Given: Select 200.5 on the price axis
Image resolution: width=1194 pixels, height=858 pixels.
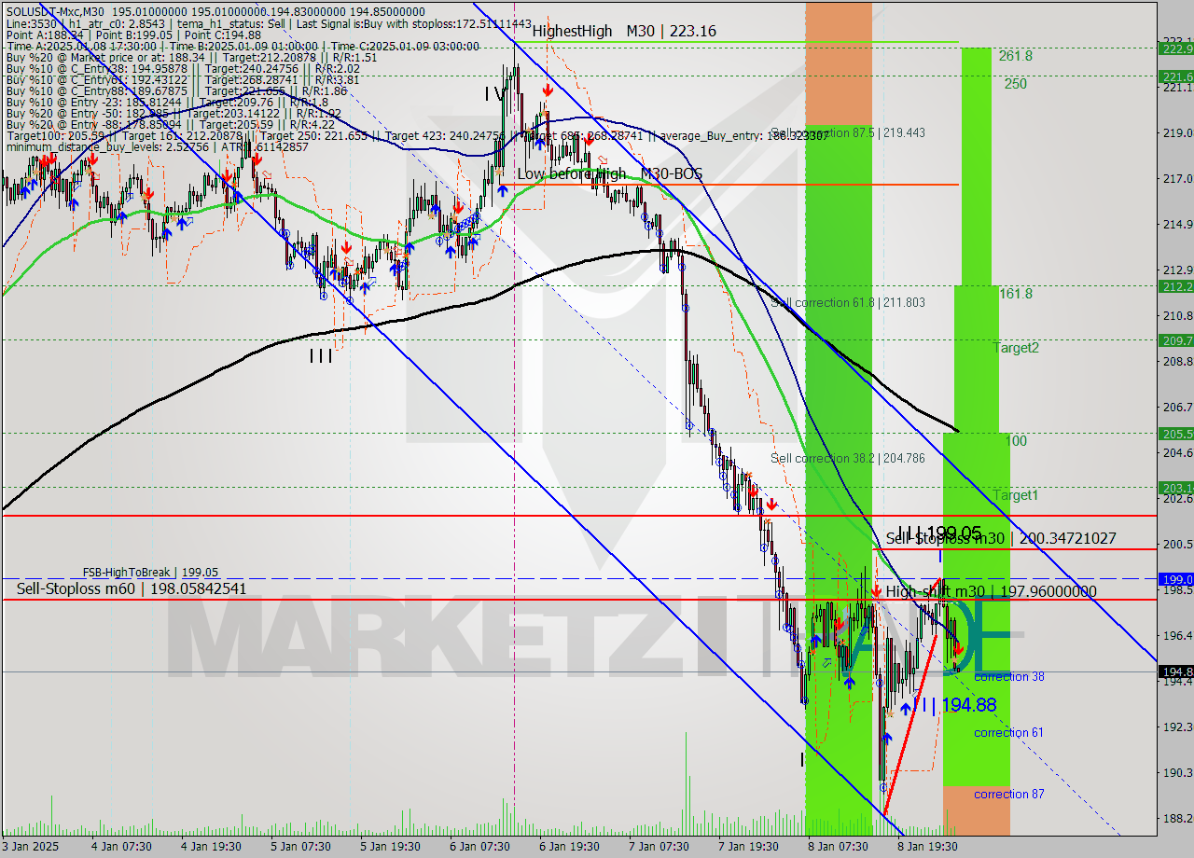Looking at the screenshot, I should click(x=1177, y=544).
